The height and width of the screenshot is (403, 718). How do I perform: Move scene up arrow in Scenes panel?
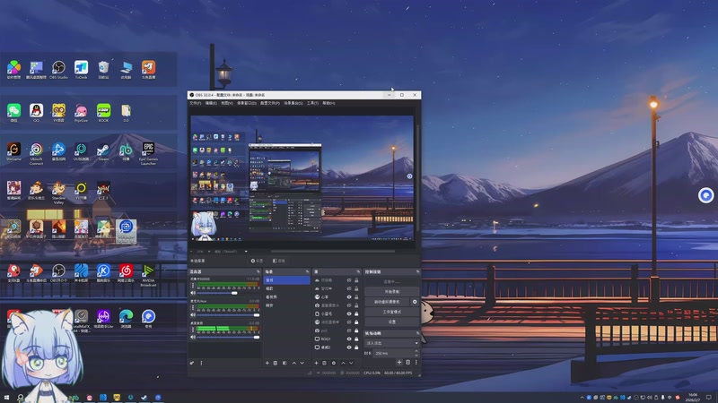click(x=294, y=363)
